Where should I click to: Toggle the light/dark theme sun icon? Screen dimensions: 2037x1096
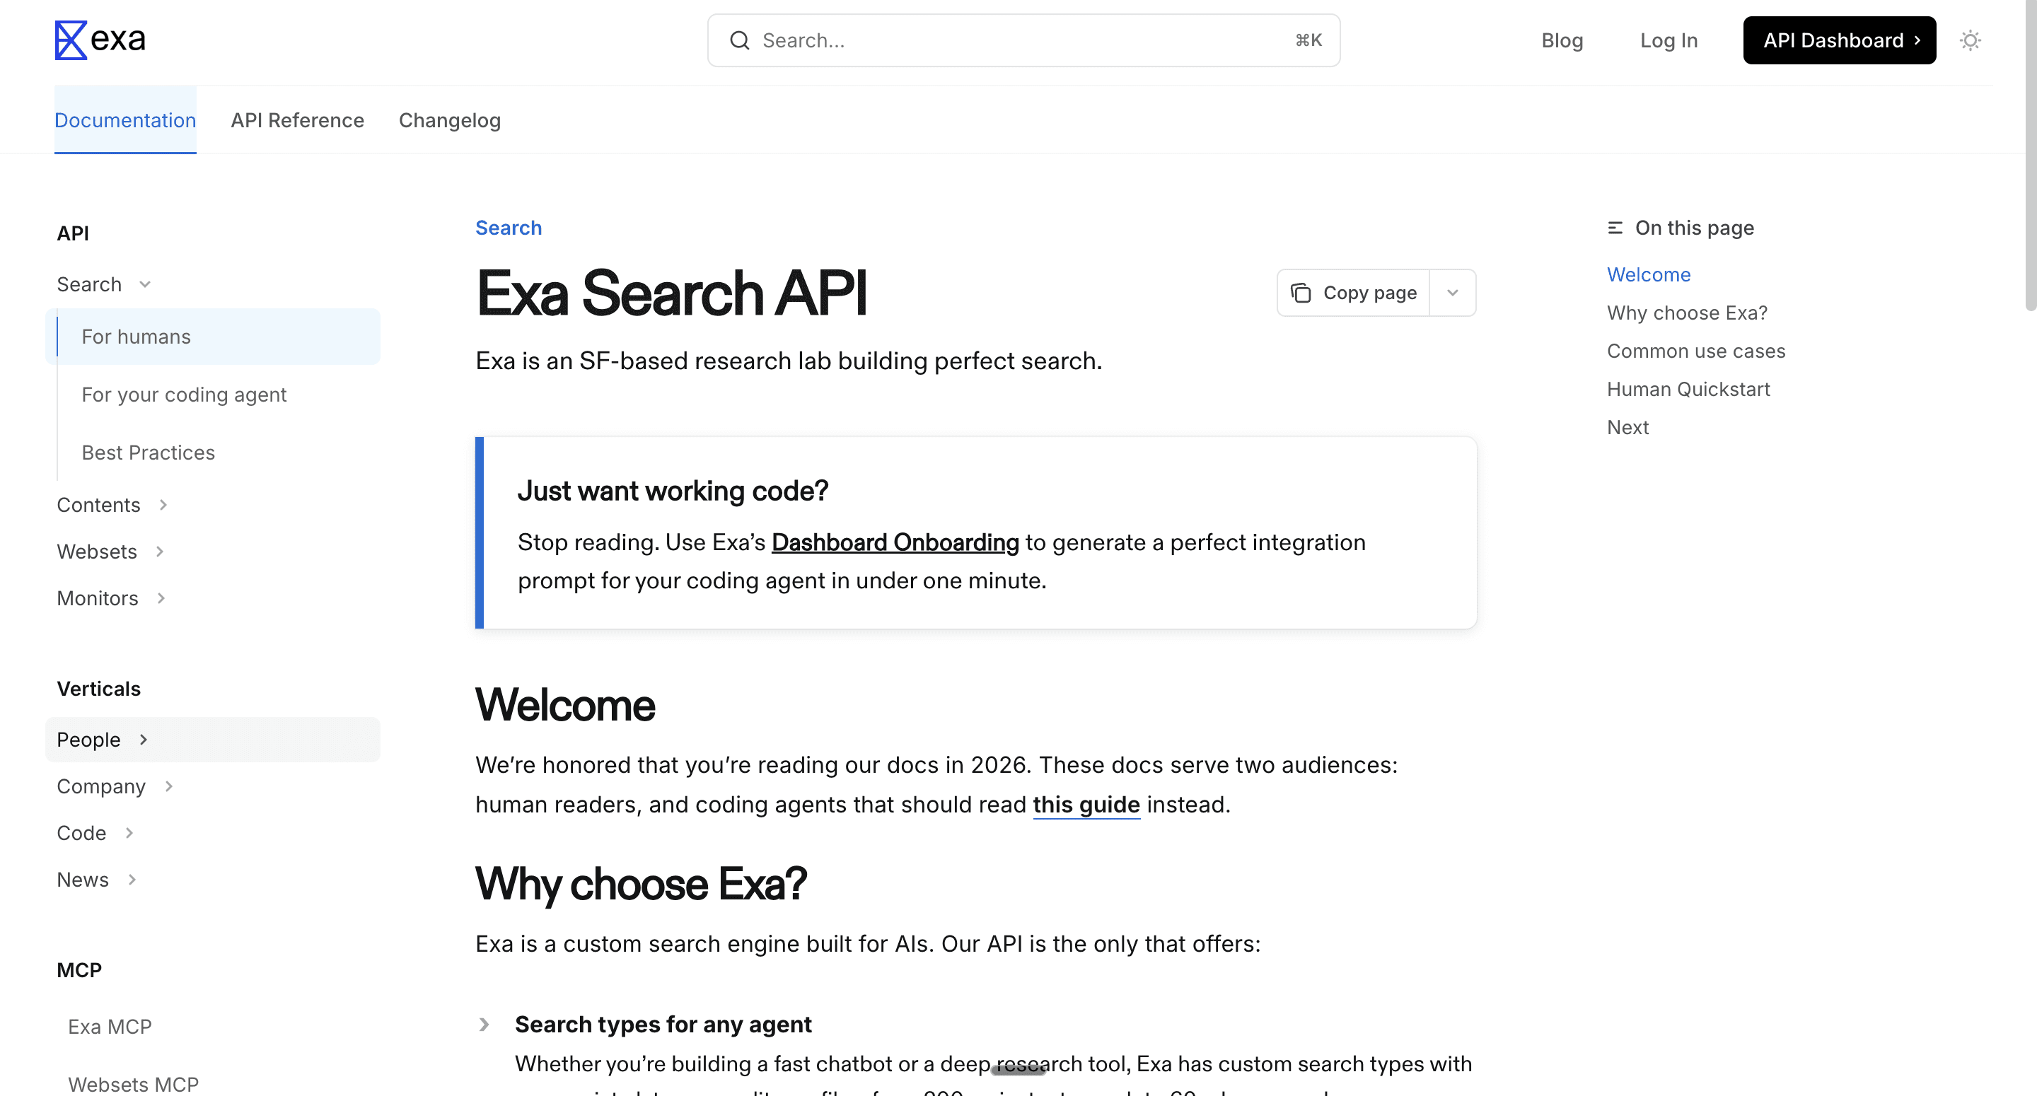pos(1970,40)
